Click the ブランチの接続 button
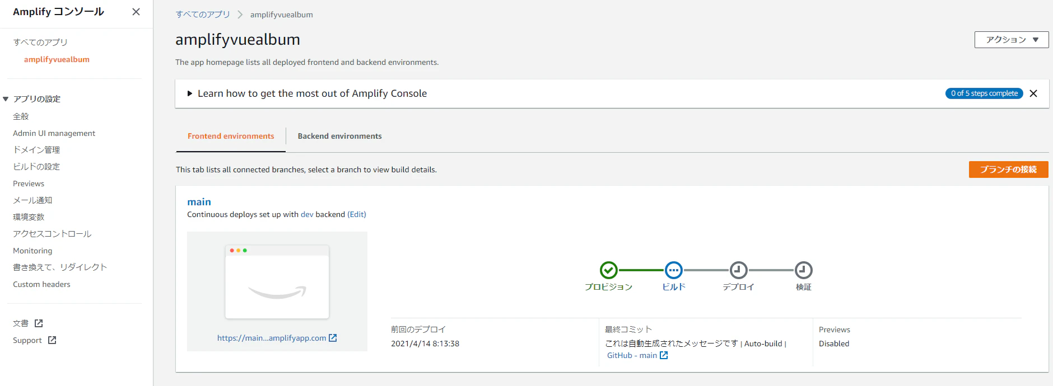Image resolution: width=1053 pixels, height=386 pixels. coord(1008,170)
